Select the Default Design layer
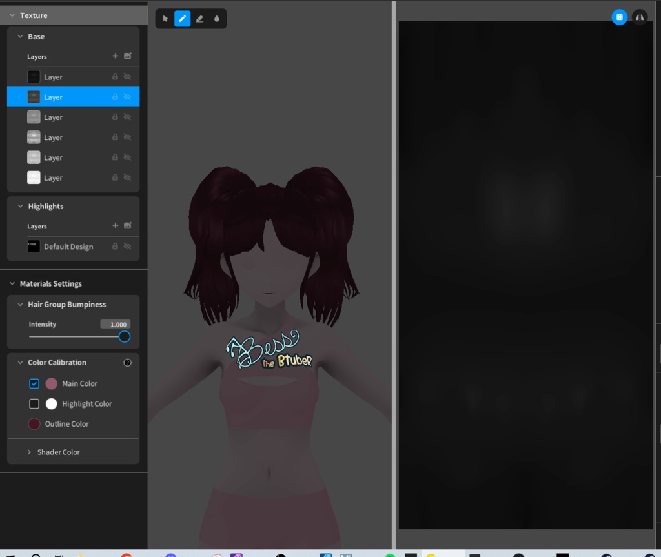Viewport: 661px width, 557px height. [68, 246]
